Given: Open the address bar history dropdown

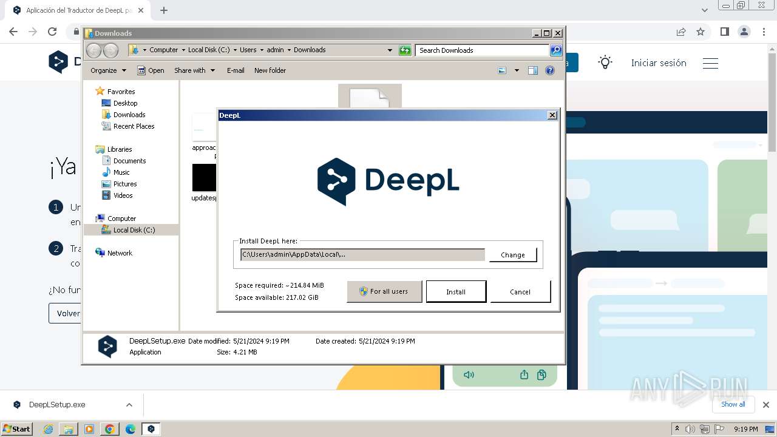Looking at the screenshot, I should (390, 50).
